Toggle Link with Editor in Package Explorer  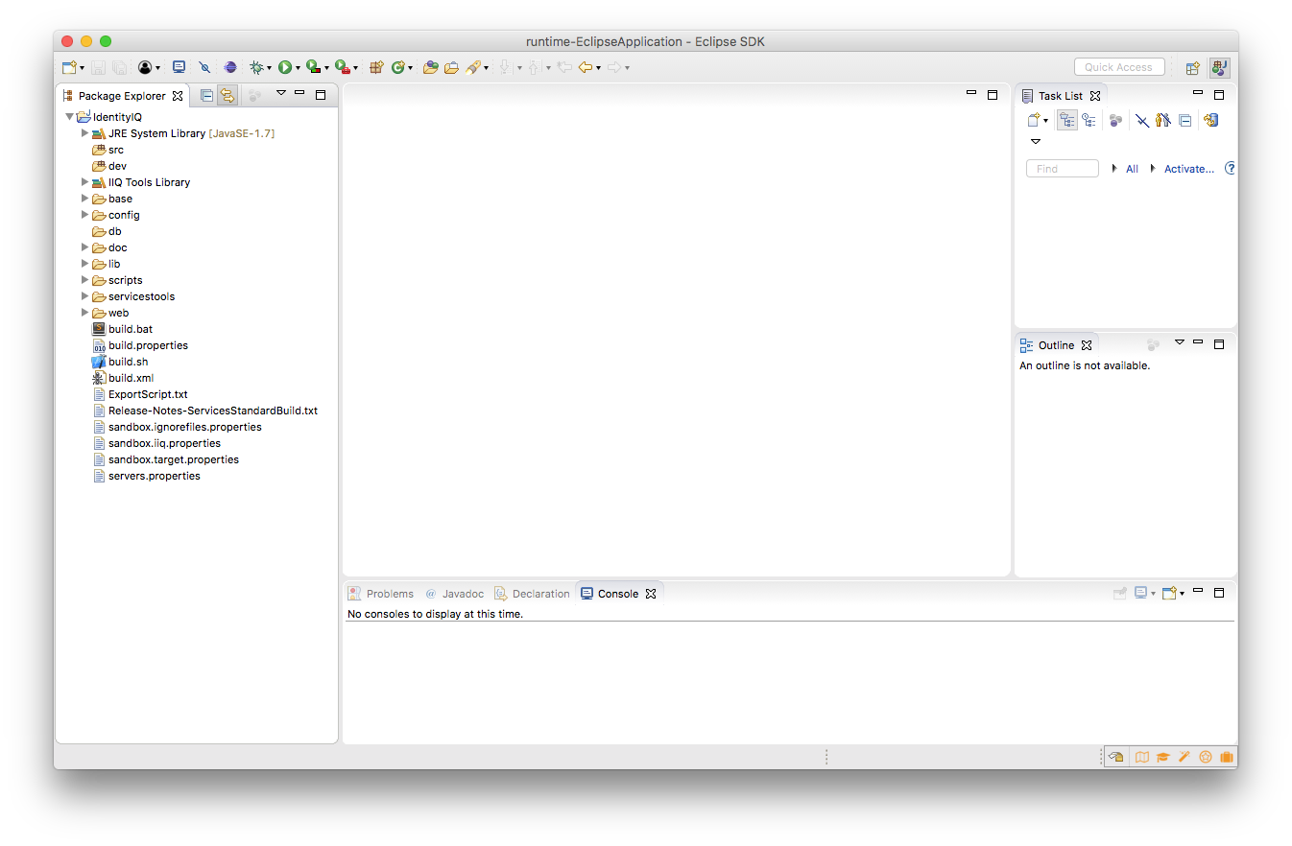pyautogui.click(x=227, y=95)
